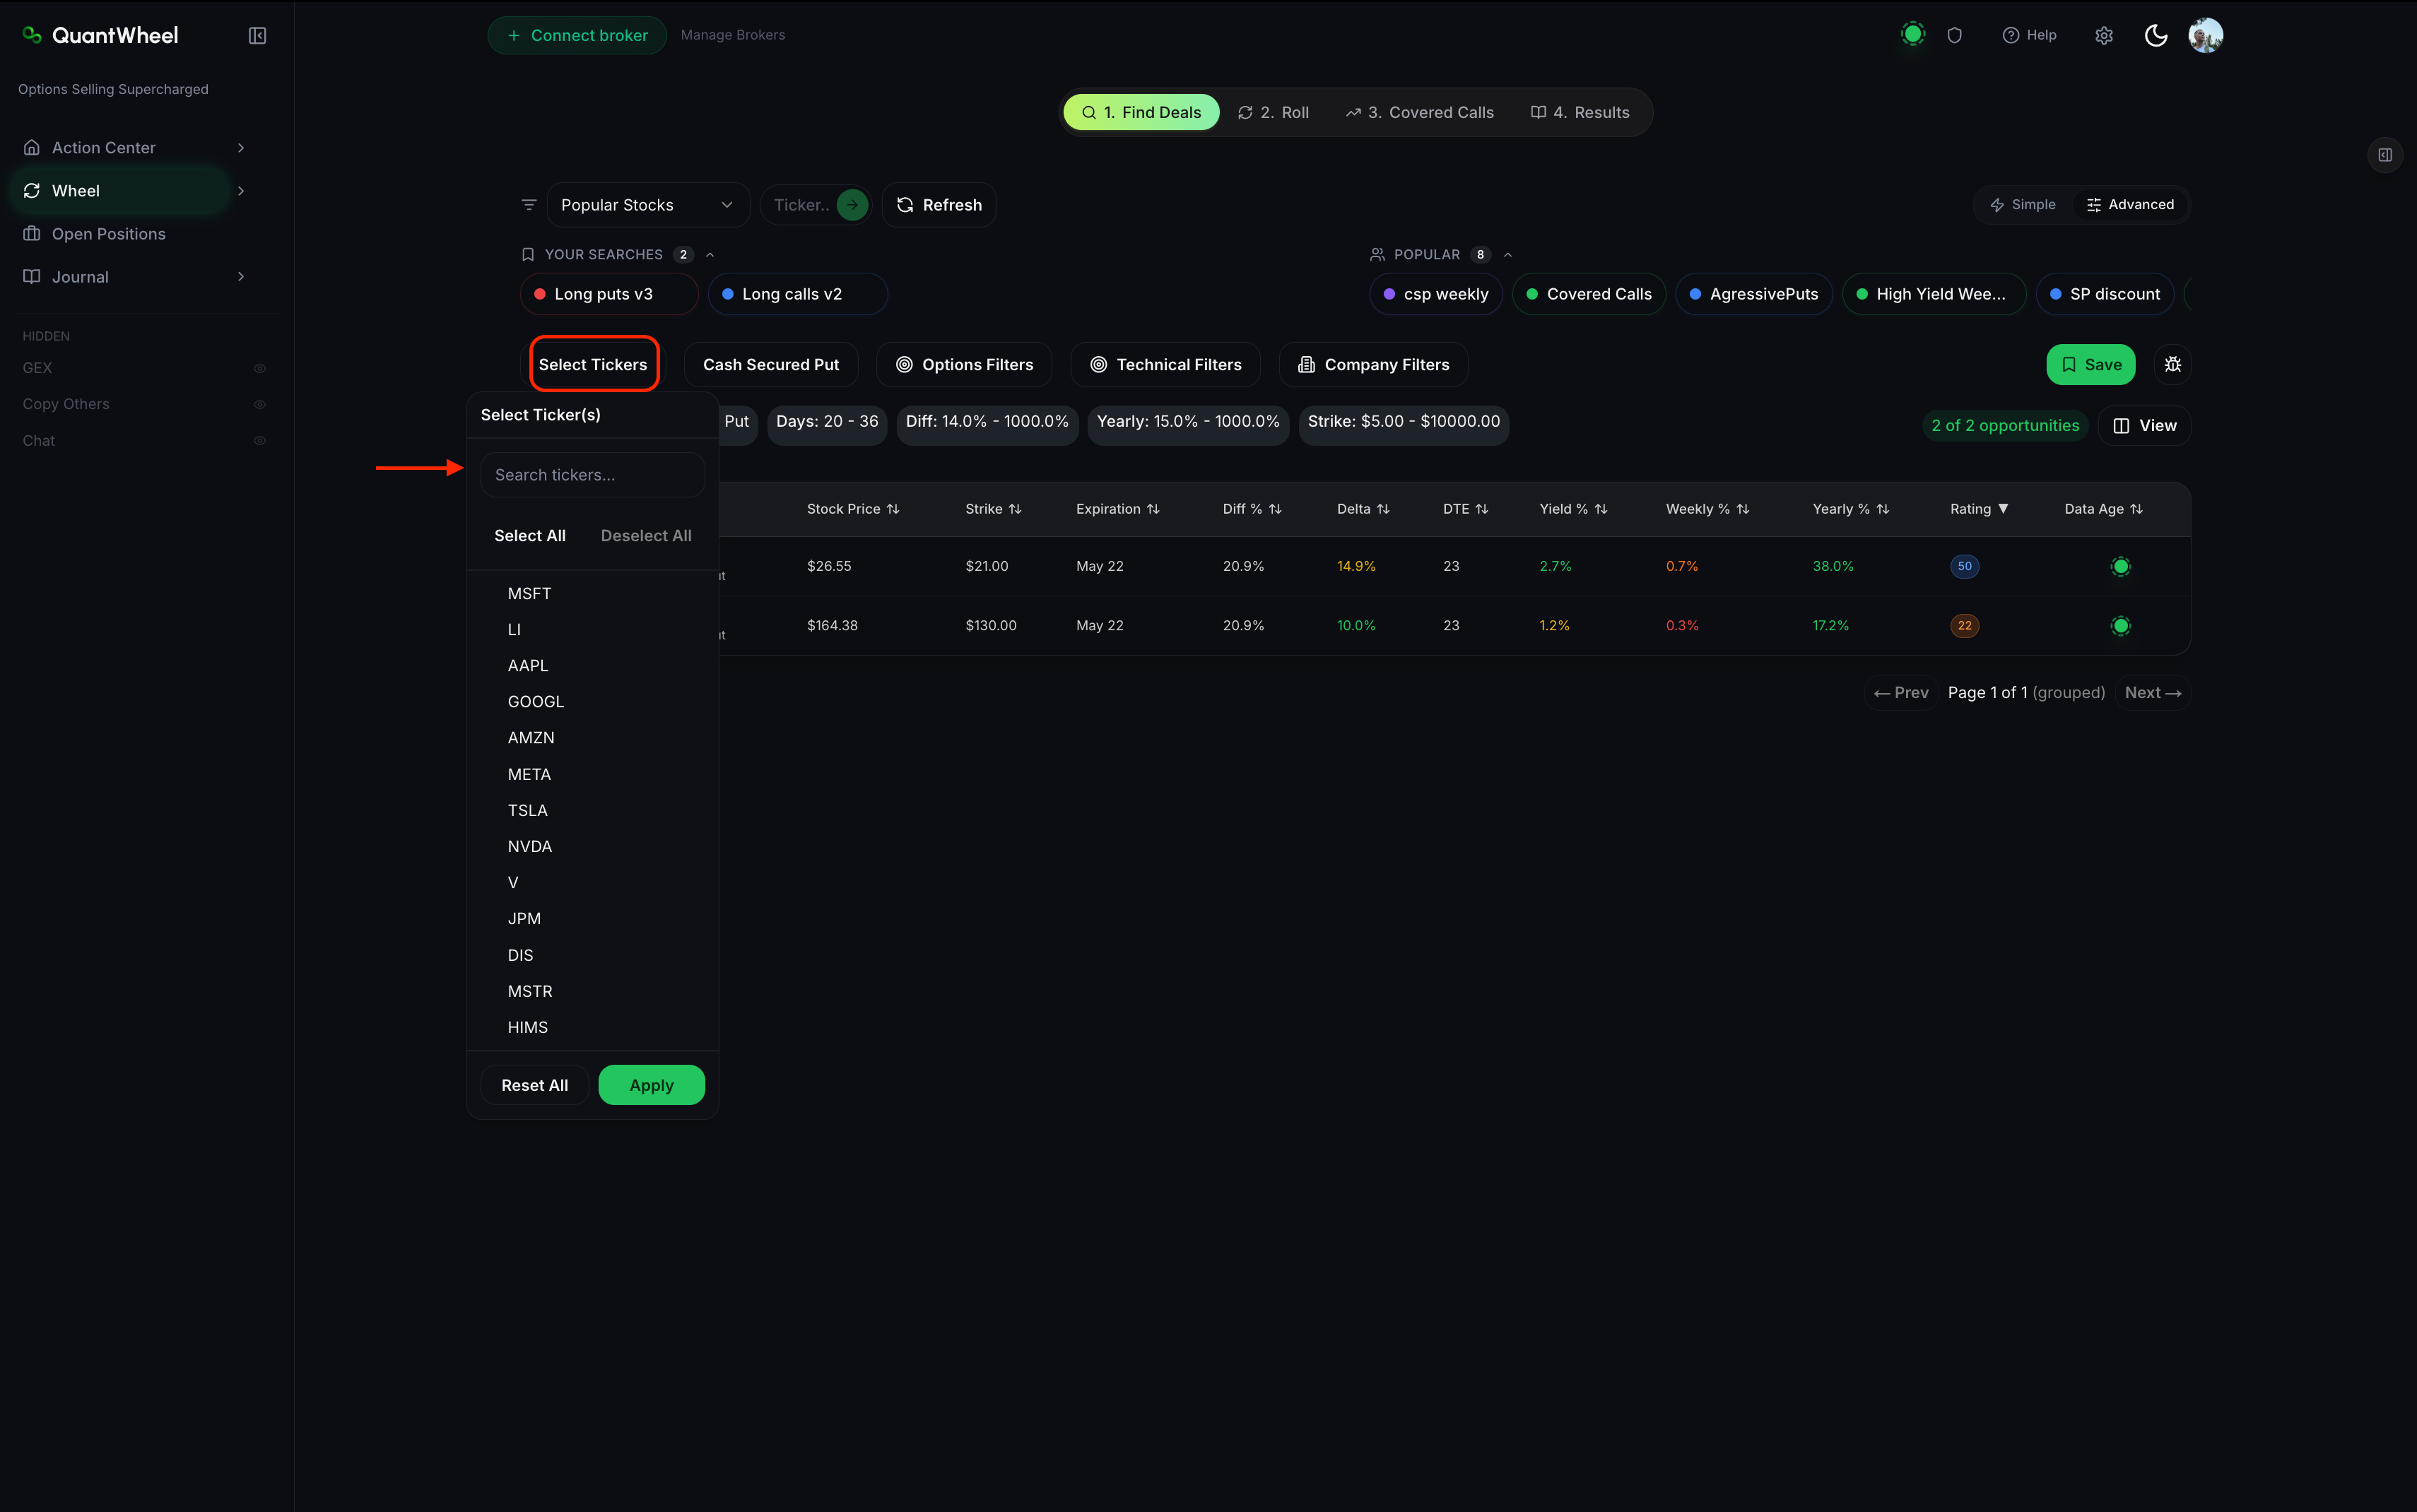Switch to Roll tab

pyautogui.click(x=1273, y=113)
